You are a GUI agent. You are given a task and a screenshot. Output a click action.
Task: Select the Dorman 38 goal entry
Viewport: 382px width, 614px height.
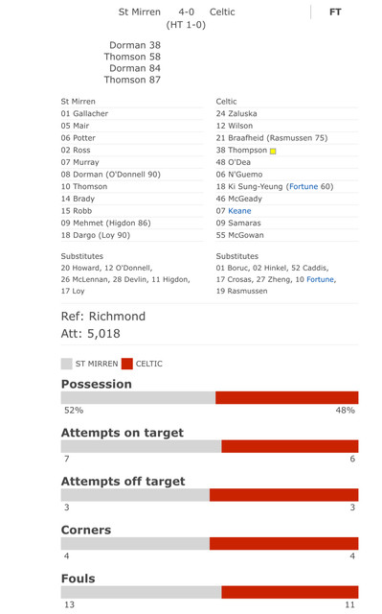pos(135,45)
